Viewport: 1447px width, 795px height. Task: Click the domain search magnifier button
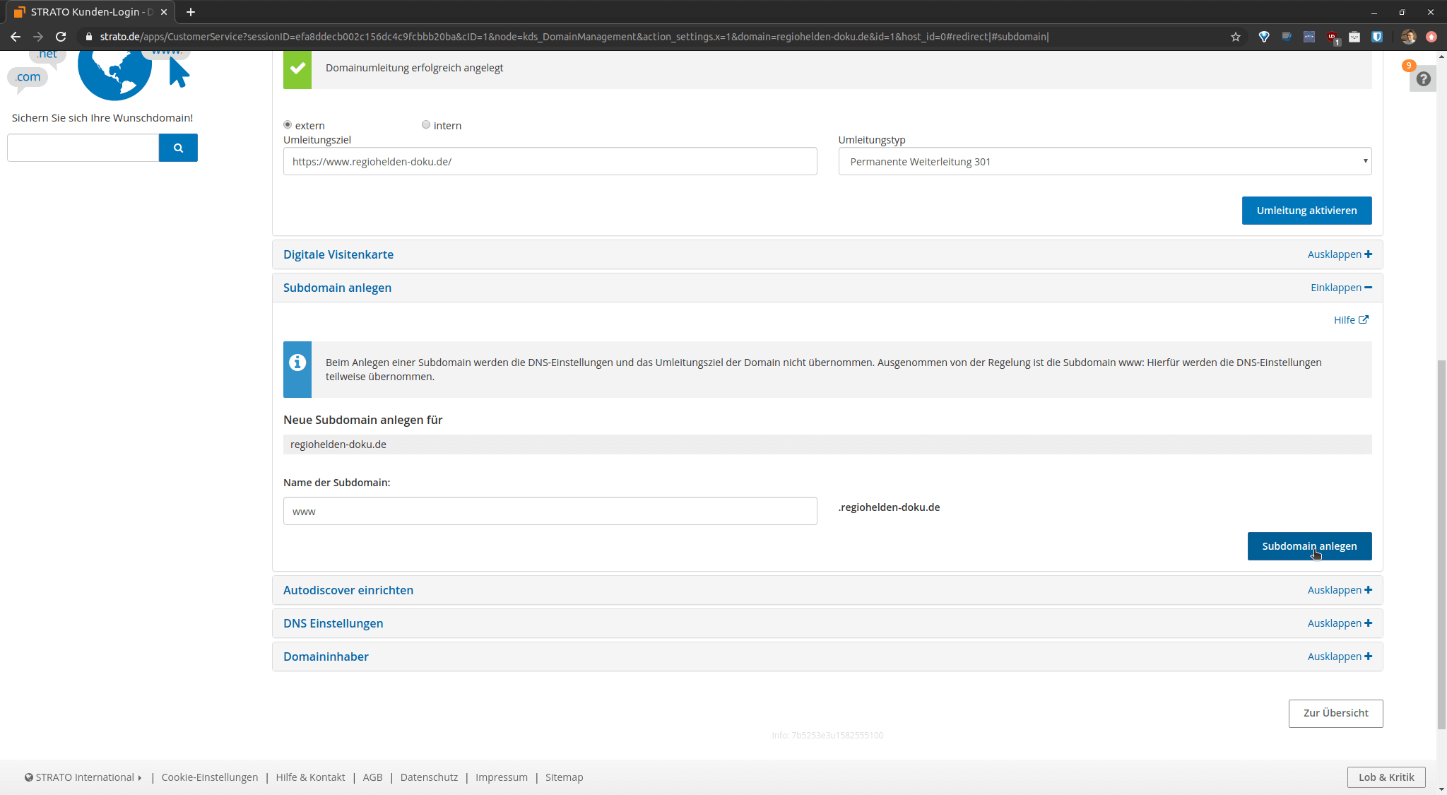pyautogui.click(x=178, y=148)
